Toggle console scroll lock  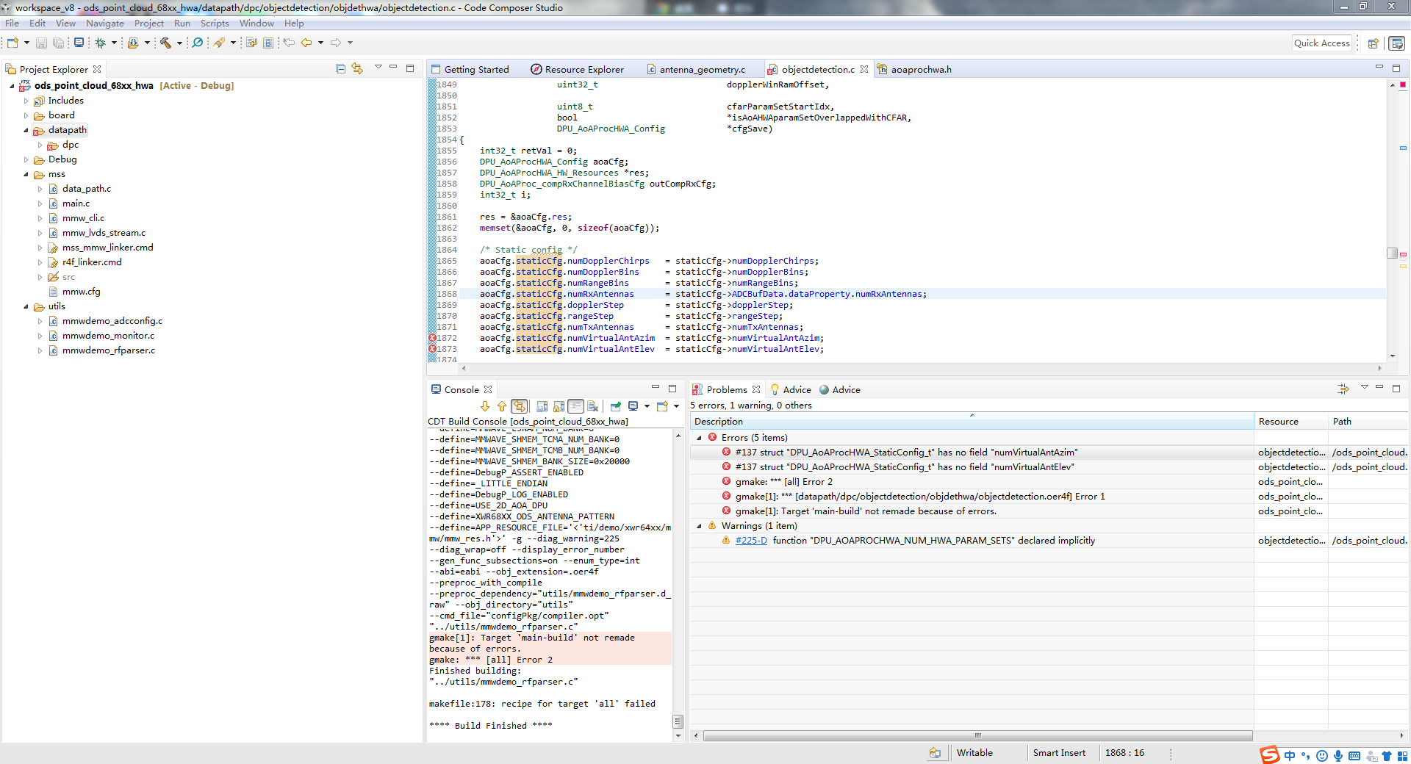coord(559,406)
